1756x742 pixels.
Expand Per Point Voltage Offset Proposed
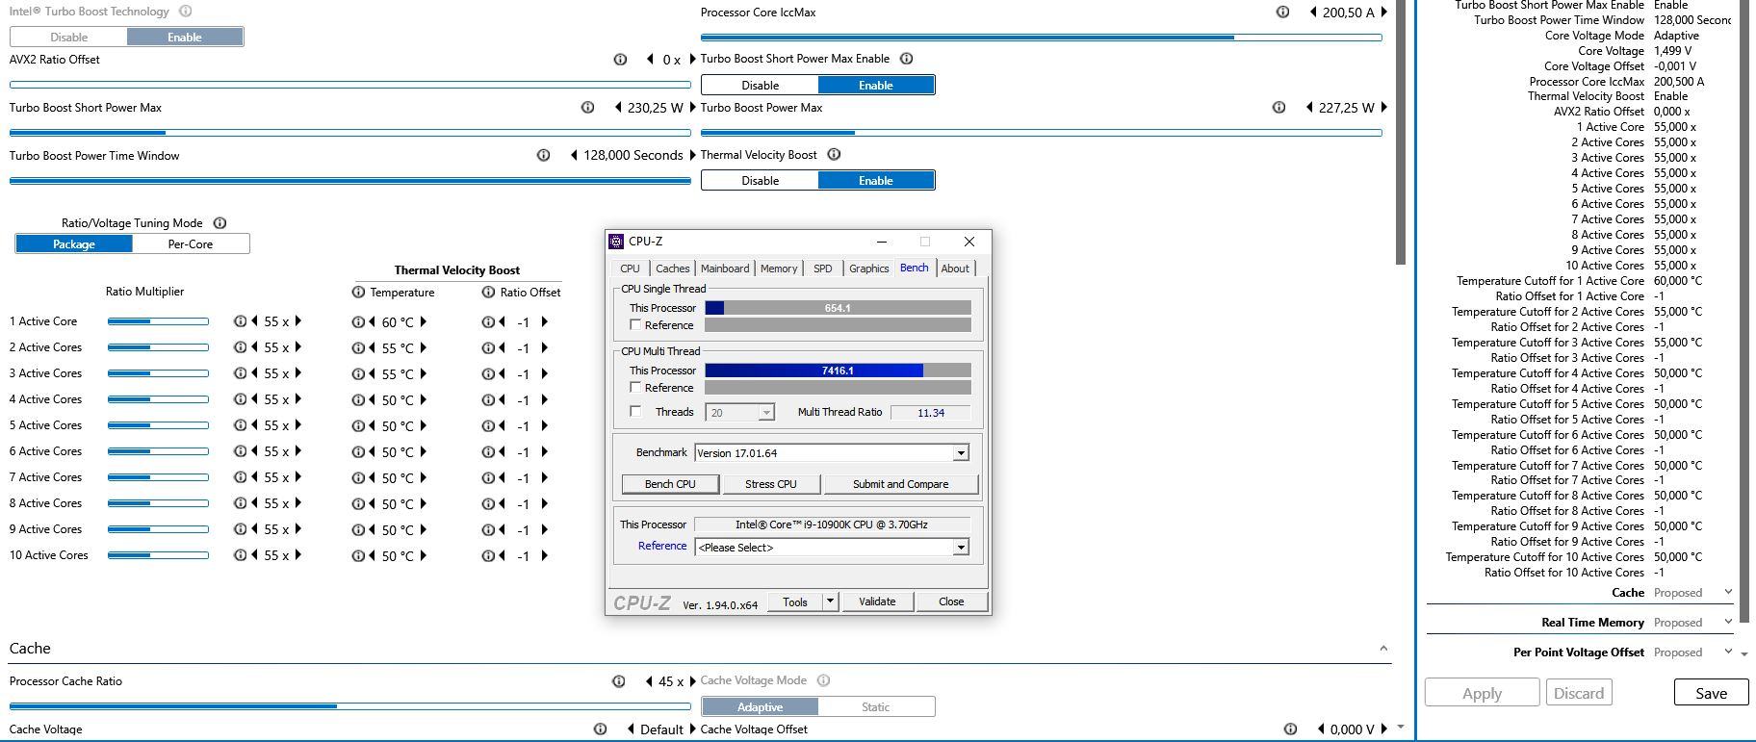point(1728,652)
